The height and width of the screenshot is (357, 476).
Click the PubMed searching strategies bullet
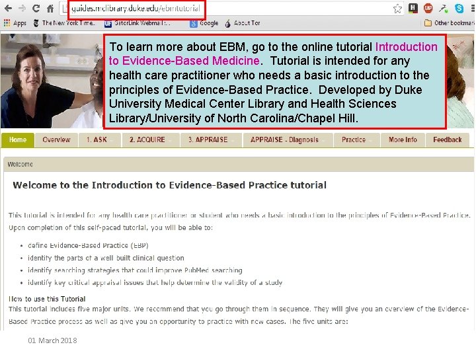135,270
